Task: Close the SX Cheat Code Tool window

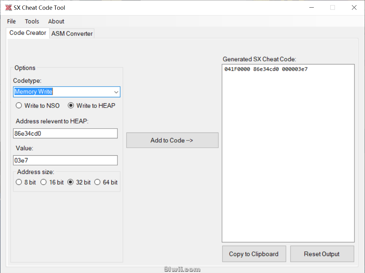Action: (x=354, y=8)
